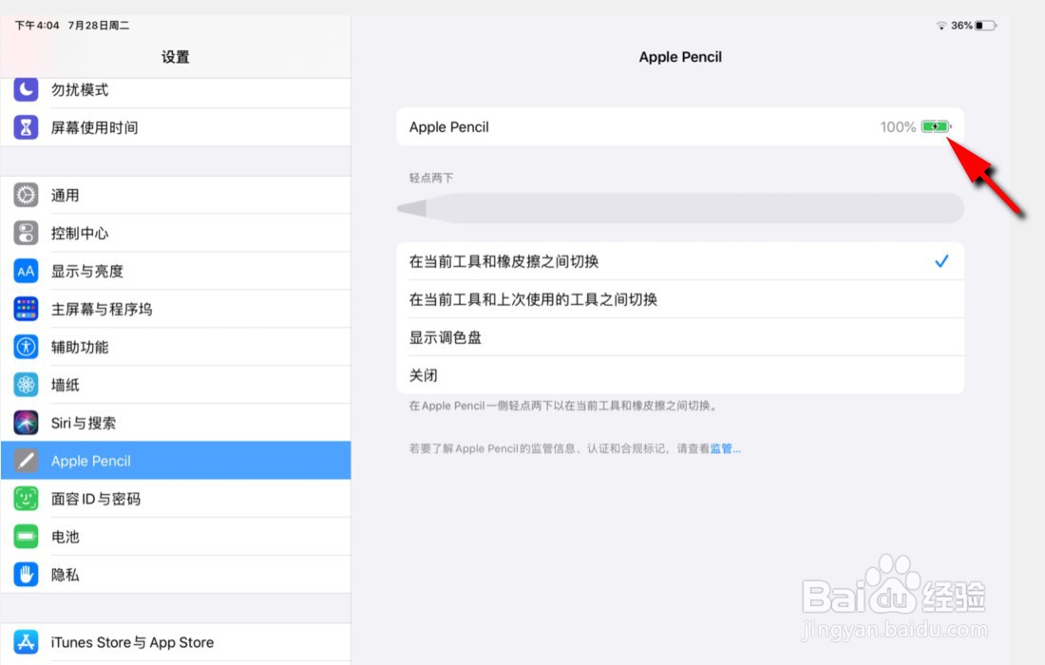Tap the Accessibility icon
Screen dimensions: 1045x665
26,347
